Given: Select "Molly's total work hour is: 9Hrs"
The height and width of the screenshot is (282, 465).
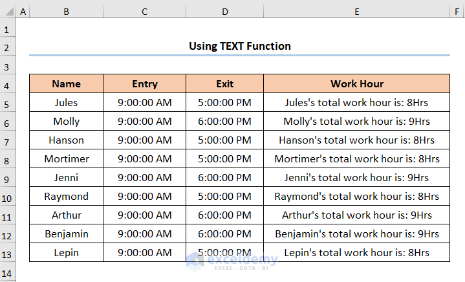Looking at the screenshot, I should point(357,121).
